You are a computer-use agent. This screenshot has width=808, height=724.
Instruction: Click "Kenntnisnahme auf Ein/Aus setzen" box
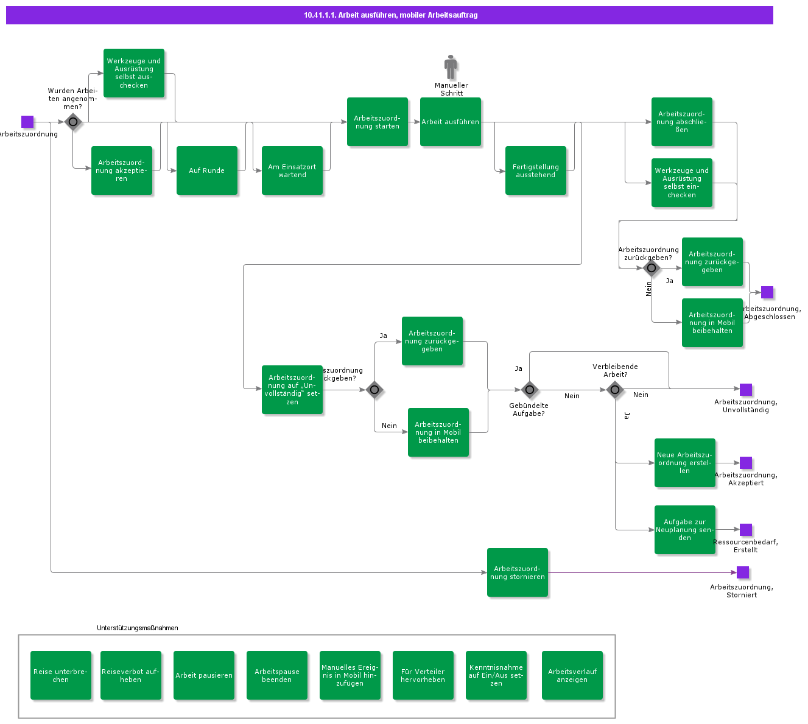pyautogui.click(x=496, y=676)
